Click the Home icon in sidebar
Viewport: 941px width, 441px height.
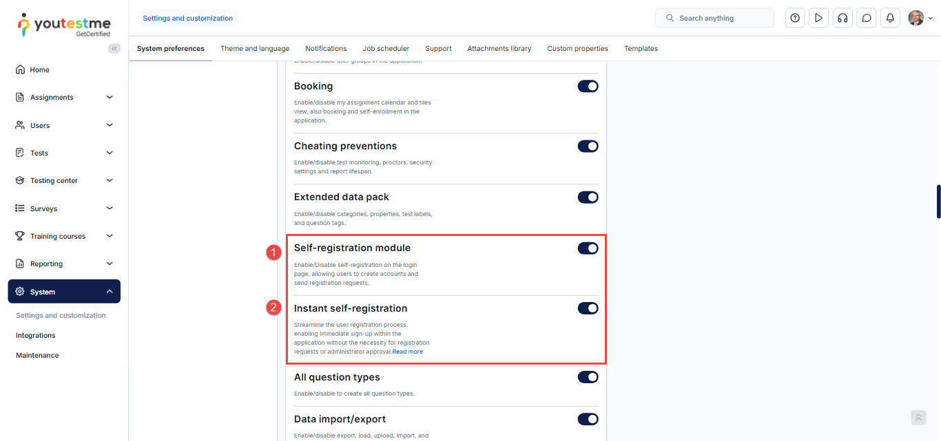tap(20, 69)
